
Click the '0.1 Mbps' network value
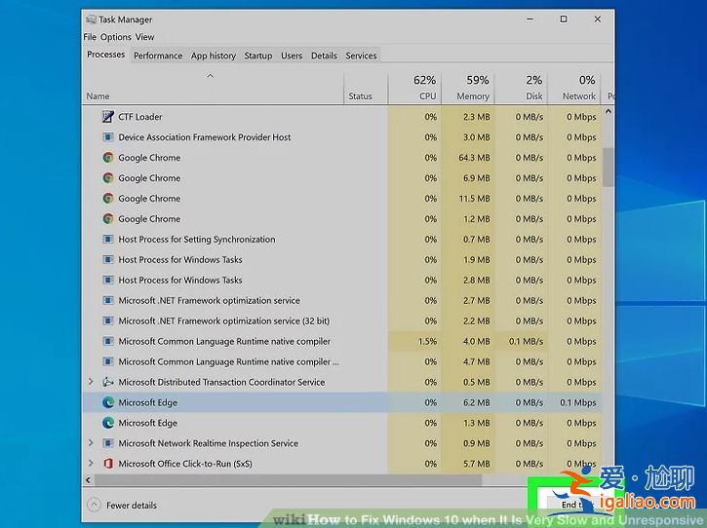578,402
